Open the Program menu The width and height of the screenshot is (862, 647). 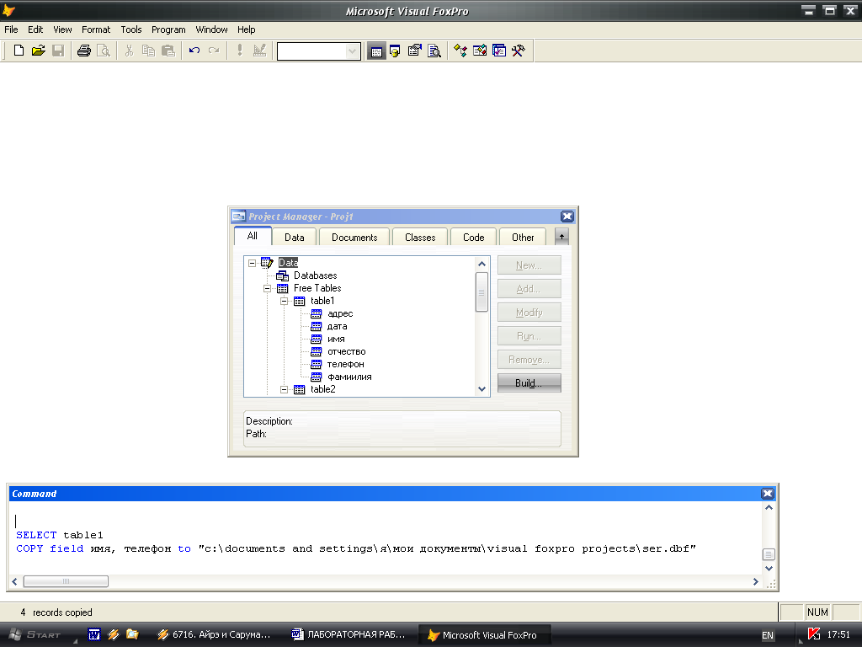(168, 29)
